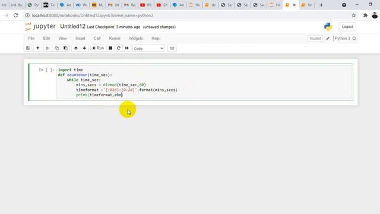The width and height of the screenshot is (380, 214).
Task: Open the Help menu
Action: (x=156, y=38)
